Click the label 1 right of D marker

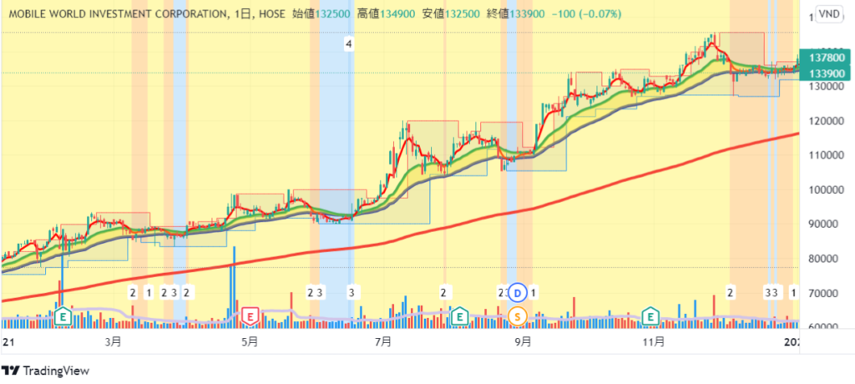(x=533, y=294)
